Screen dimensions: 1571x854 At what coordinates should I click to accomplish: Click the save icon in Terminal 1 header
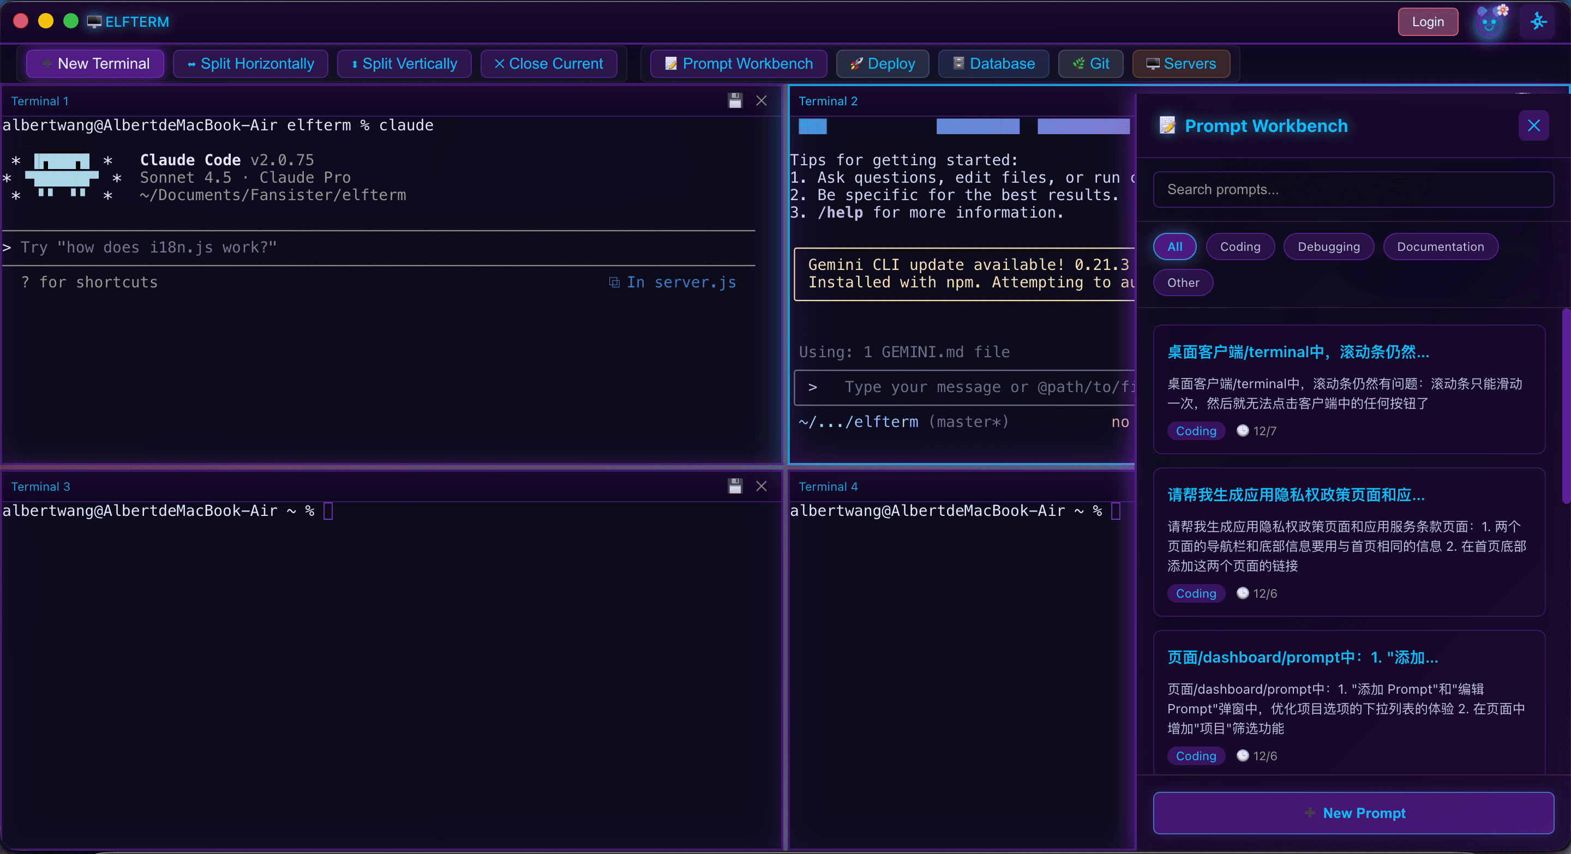735,100
